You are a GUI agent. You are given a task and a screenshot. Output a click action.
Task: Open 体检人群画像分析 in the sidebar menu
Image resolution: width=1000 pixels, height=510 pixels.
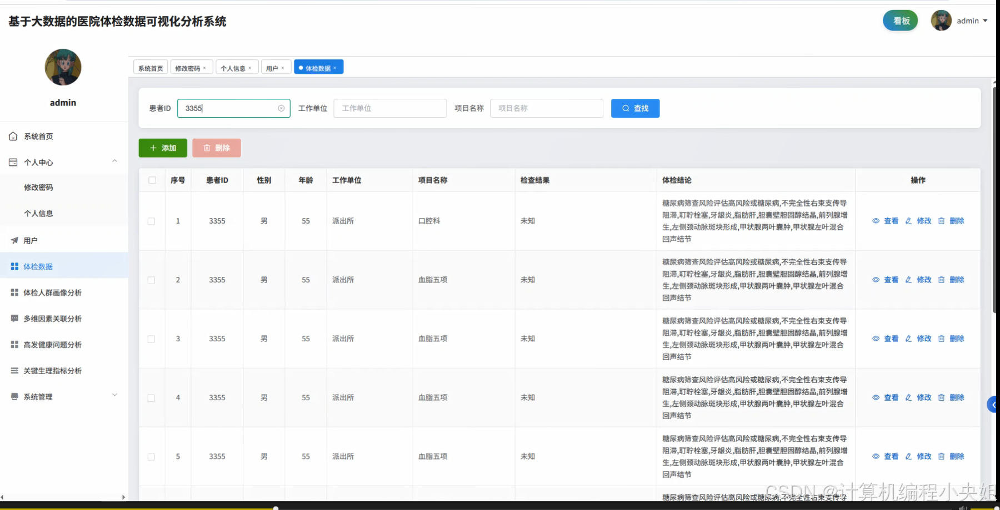tap(52, 292)
